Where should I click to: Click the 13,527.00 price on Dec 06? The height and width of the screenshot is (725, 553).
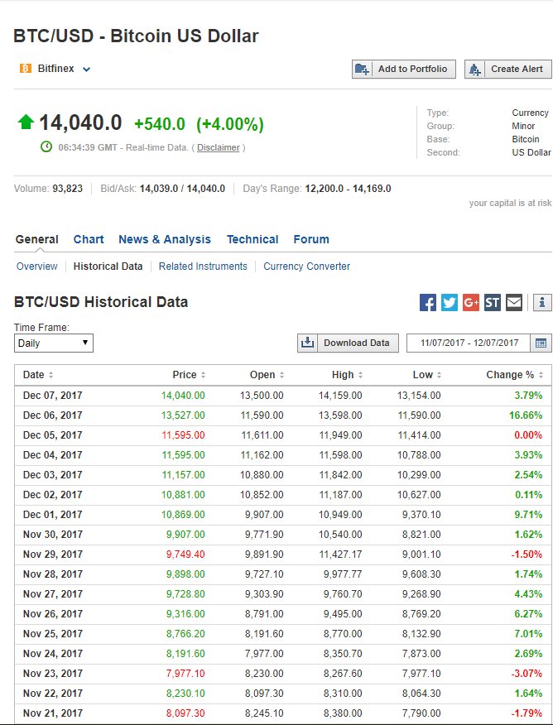(183, 415)
